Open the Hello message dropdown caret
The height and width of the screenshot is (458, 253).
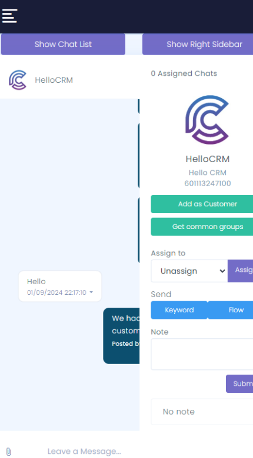click(91, 292)
